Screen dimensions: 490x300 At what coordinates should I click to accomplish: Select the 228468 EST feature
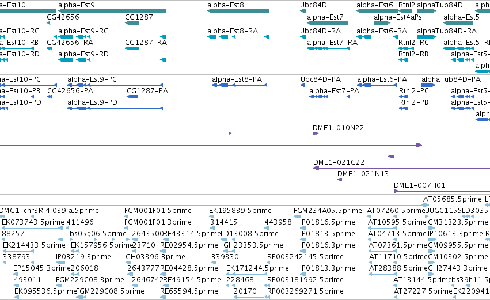248,286
